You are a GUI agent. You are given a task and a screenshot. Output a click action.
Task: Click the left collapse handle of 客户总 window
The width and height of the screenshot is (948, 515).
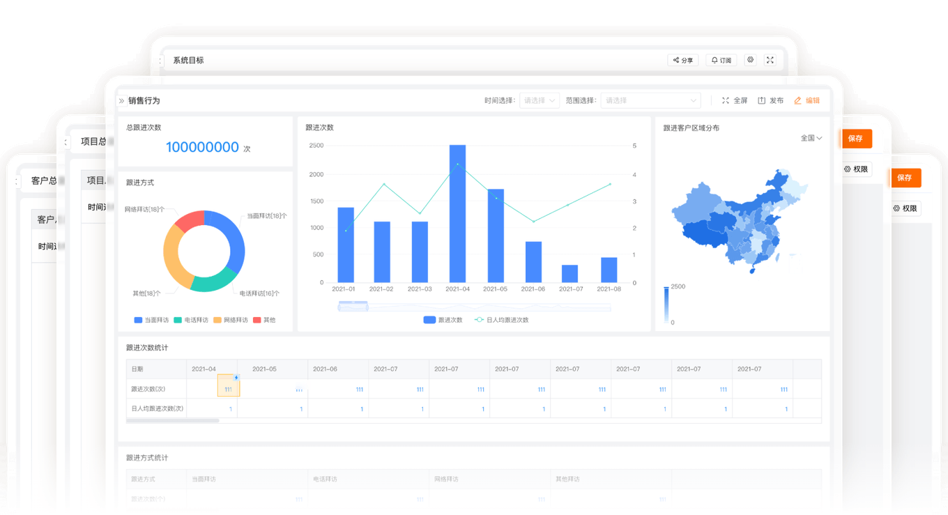17,181
